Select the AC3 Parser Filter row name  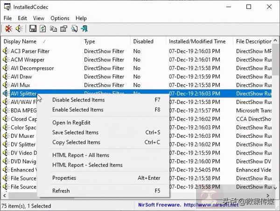(x=30, y=51)
